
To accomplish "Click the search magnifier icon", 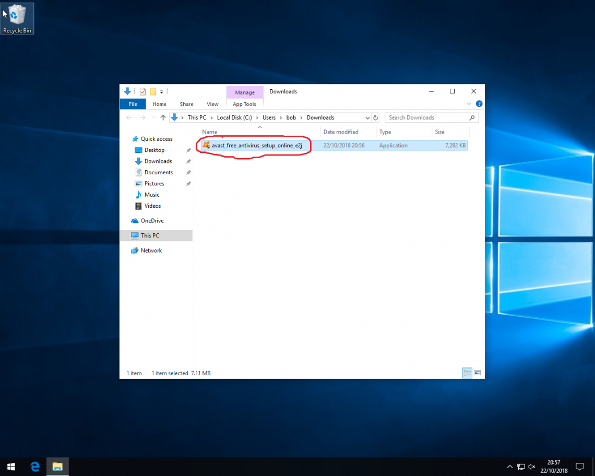I will pyautogui.click(x=472, y=117).
